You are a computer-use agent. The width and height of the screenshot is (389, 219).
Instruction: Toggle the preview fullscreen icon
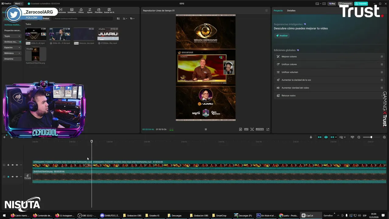coord(268,129)
